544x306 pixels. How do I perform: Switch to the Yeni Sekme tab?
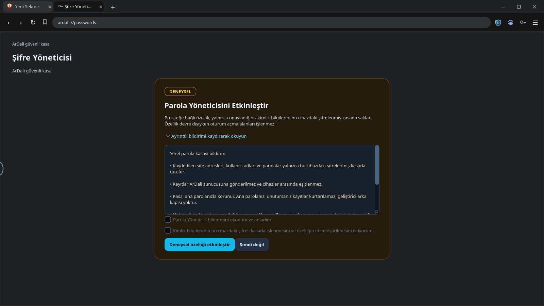27,6
